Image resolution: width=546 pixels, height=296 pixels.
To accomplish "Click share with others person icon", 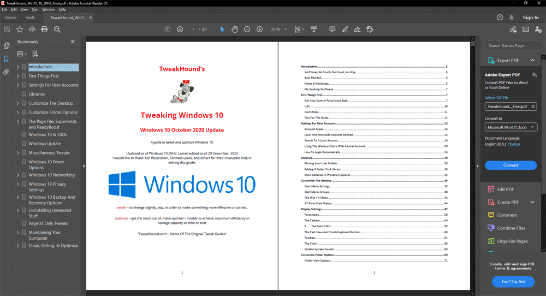I will point(538,29).
